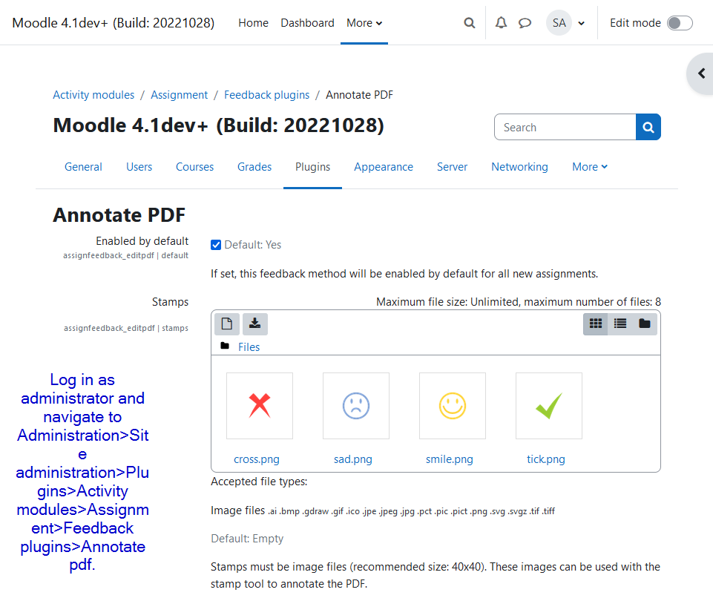Open the messaging speech bubble icon
This screenshot has width=713, height=601.
click(525, 23)
